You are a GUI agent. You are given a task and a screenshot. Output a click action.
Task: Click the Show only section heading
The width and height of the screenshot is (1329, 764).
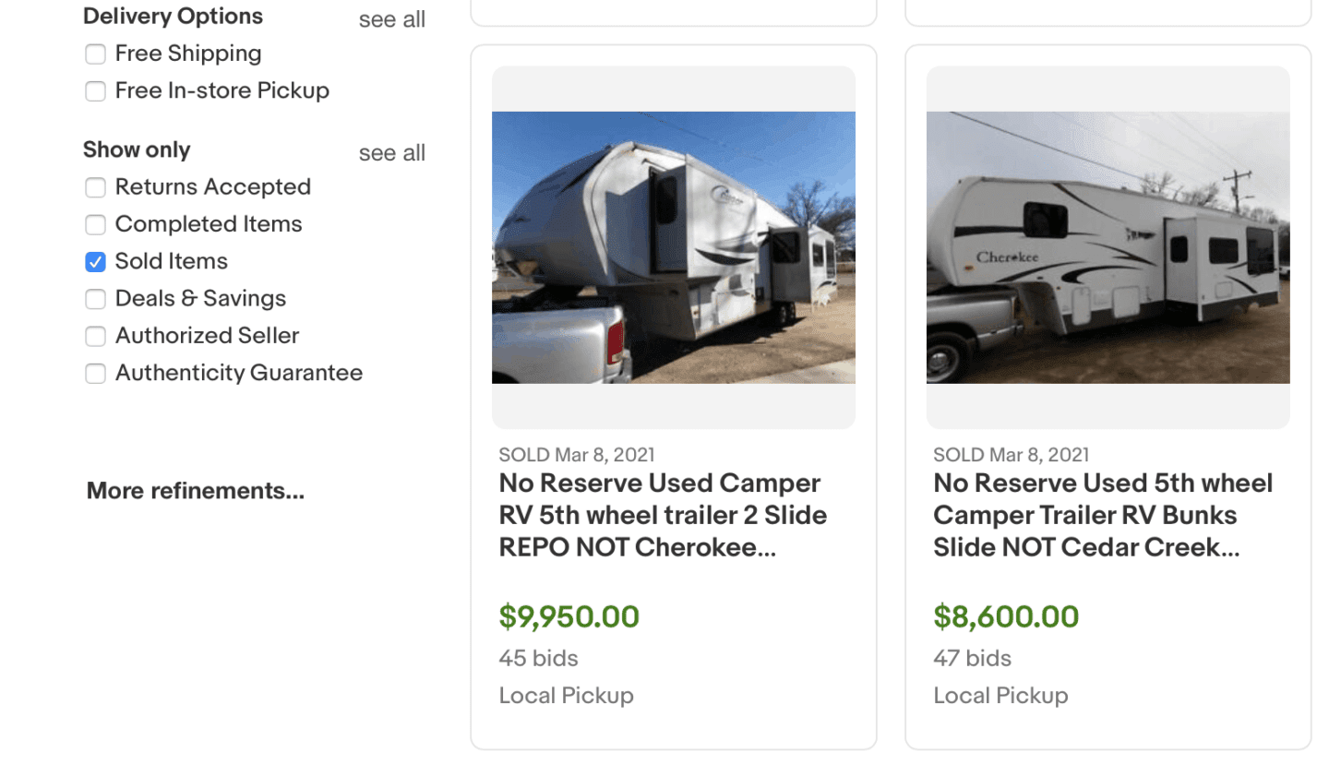(x=137, y=149)
